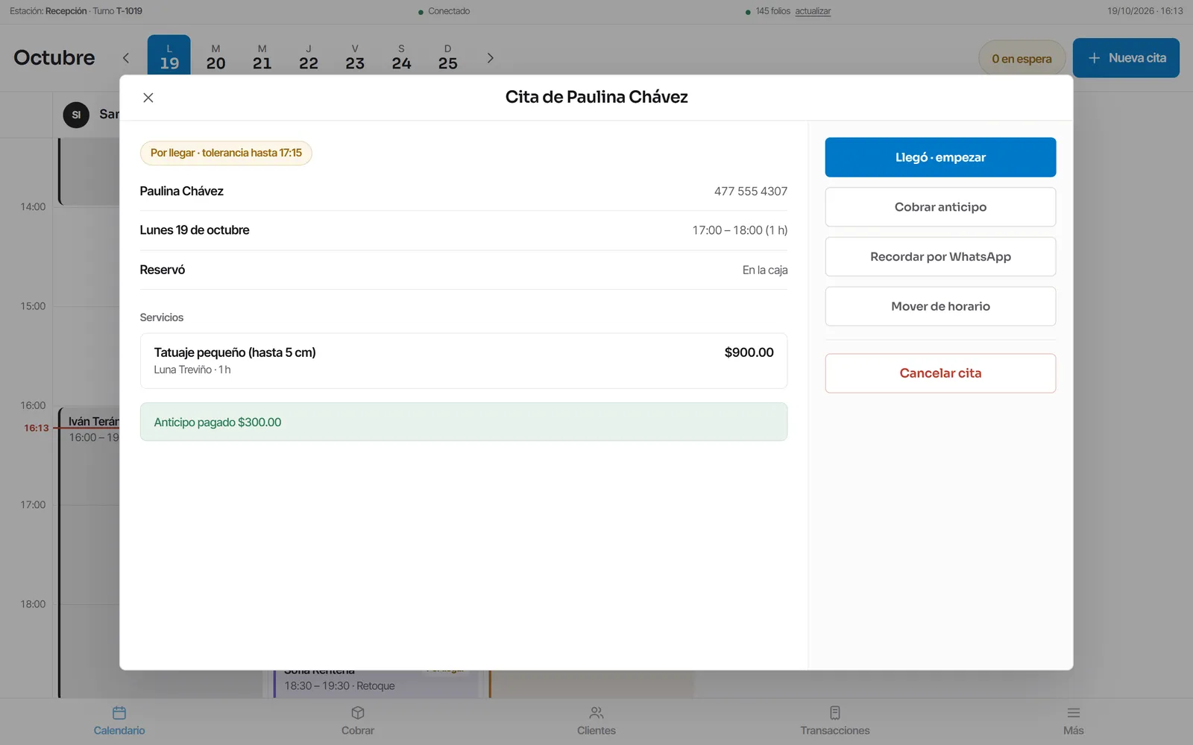
Task: Select Thursday 22 in the week strip
Action: tap(309, 57)
